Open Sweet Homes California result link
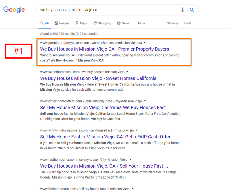The image size is (230, 190). (98, 78)
